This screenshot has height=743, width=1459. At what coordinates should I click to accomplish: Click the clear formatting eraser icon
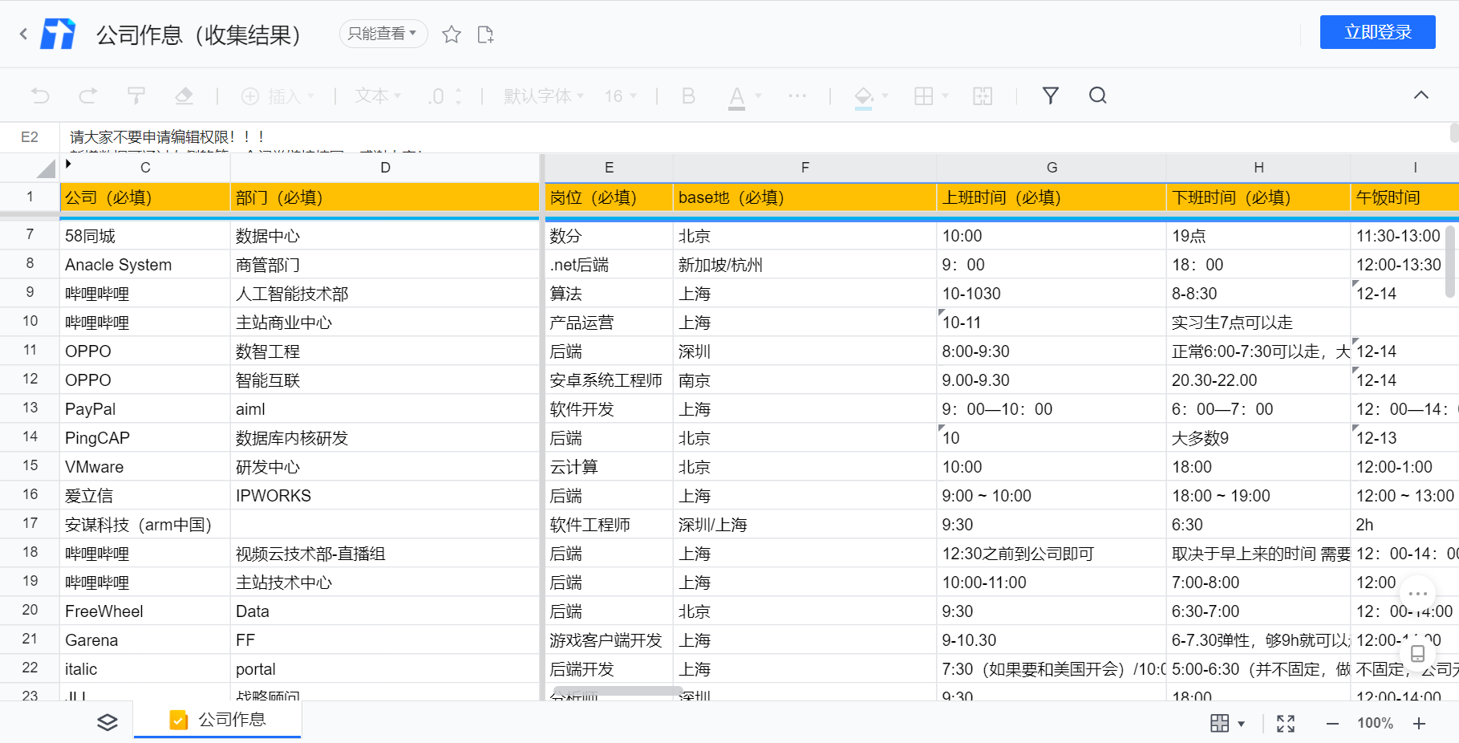[x=184, y=96]
